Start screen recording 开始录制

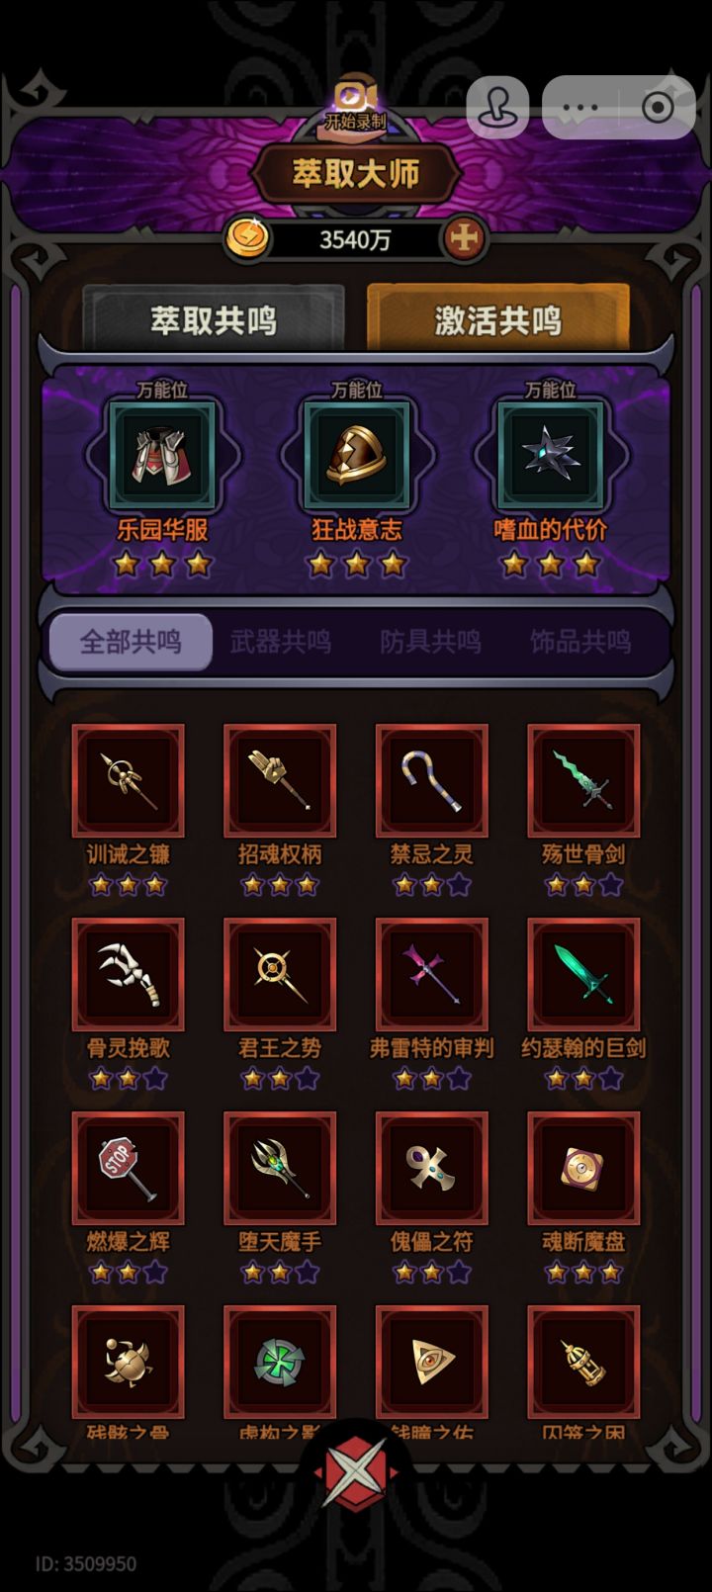click(356, 106)
